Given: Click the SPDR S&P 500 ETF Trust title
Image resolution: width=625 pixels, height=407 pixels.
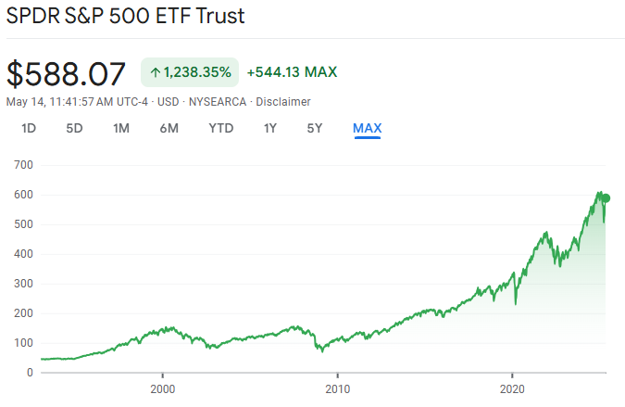Looking at the screenshot, I should (x=126, y=16).
